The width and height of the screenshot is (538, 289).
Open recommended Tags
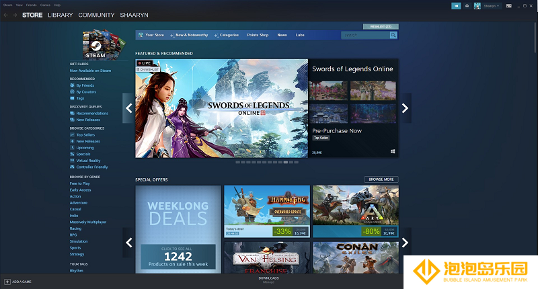point(80,98)
